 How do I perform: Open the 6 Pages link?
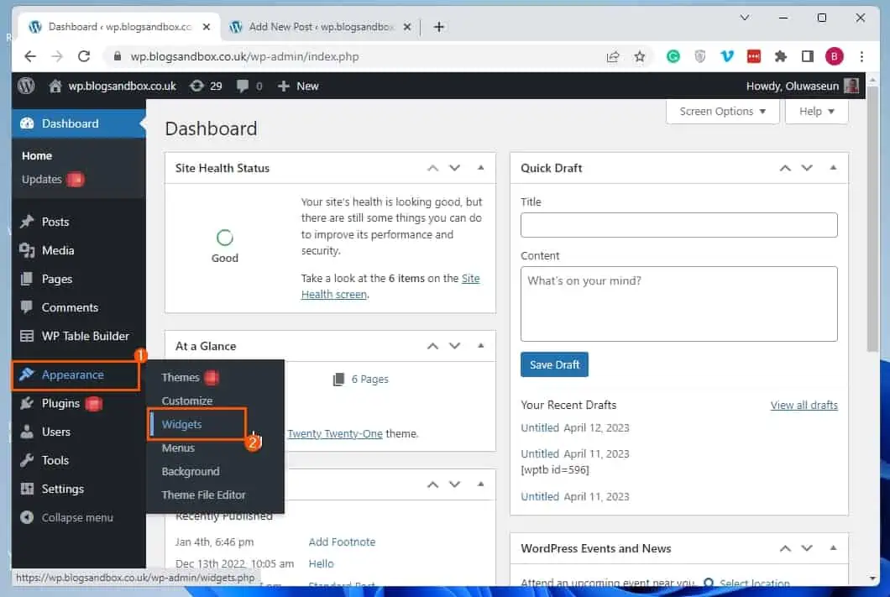pyautogui.click(x=369, y=379)
